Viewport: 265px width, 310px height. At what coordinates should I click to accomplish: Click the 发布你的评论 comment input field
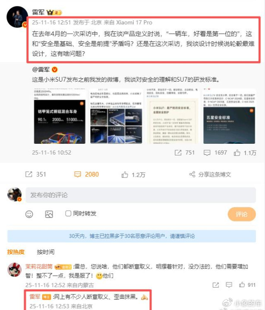coord(141,195)
